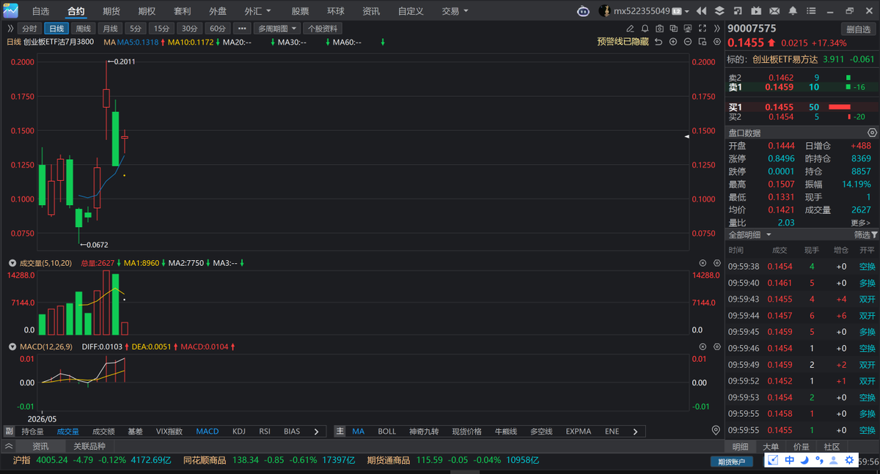This screenshot has width=880, height=474.
Task: Click the location pin icon
Action: [x=716, y=430]
